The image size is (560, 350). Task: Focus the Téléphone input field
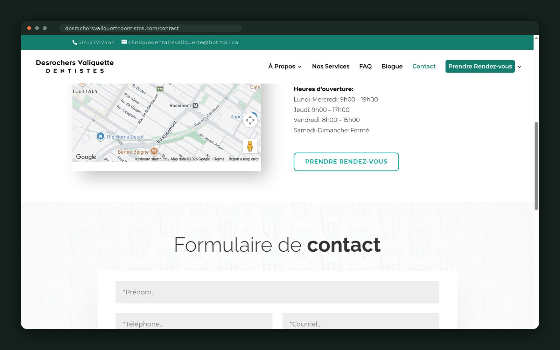pos(194,321)
